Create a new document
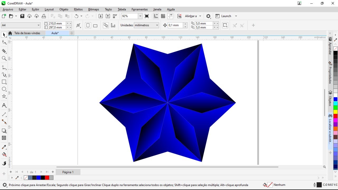 tap(4, 16)
